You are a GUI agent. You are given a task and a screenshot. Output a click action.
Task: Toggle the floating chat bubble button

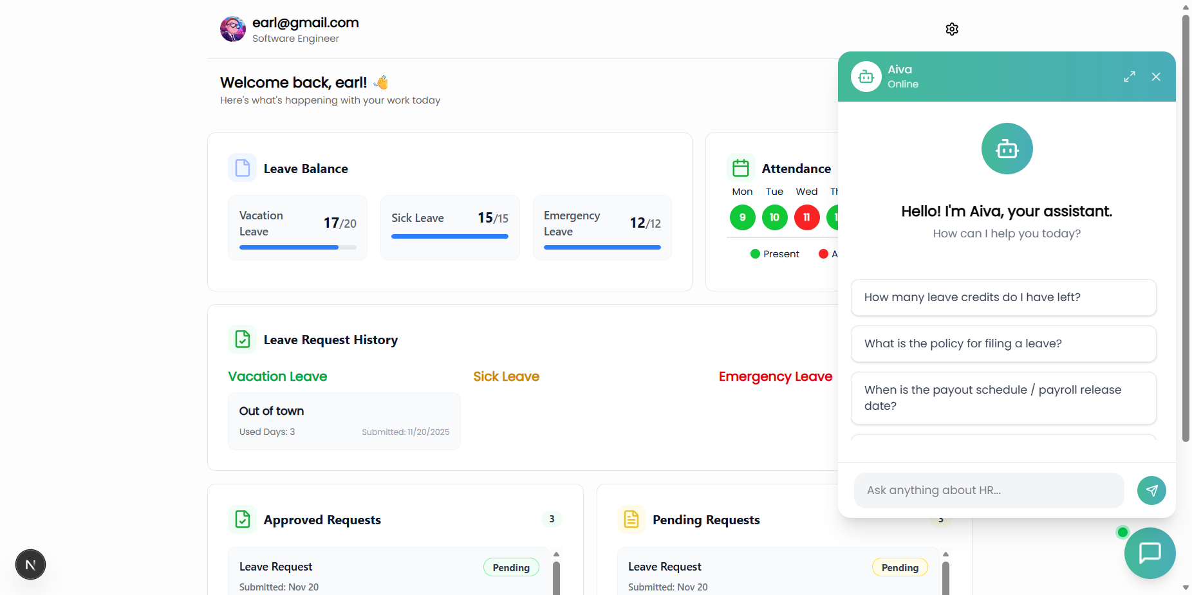(1150, 553)
